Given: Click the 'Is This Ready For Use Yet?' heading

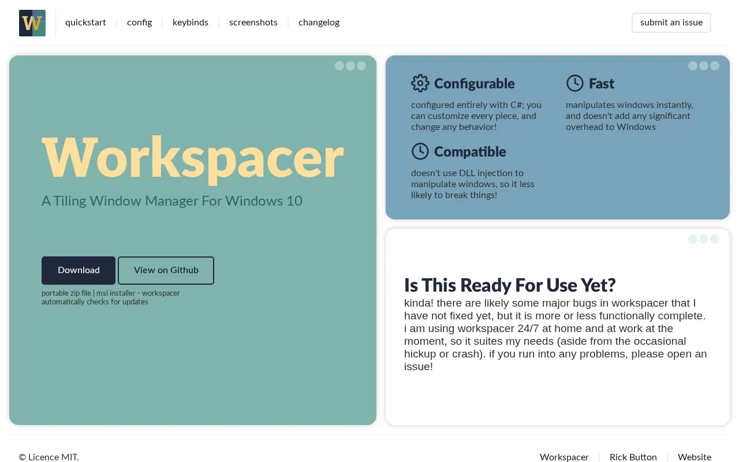Looking at the screenshot, I should [510, 285].
